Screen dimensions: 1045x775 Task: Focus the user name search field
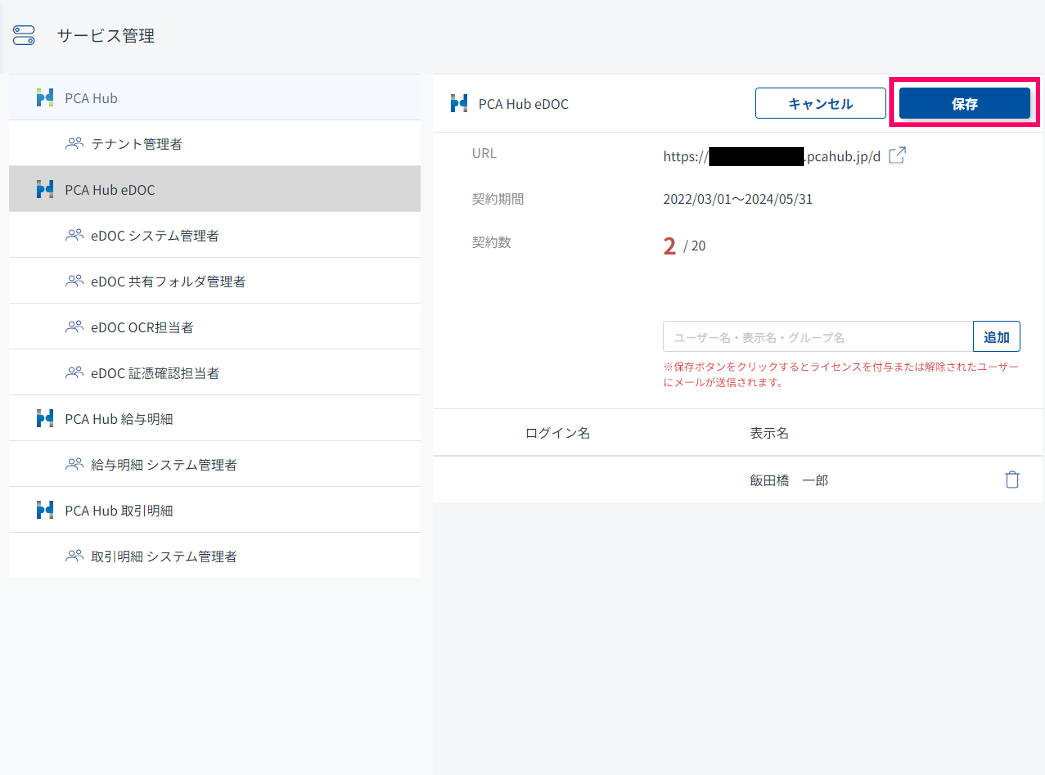click(x=817, y=337)
